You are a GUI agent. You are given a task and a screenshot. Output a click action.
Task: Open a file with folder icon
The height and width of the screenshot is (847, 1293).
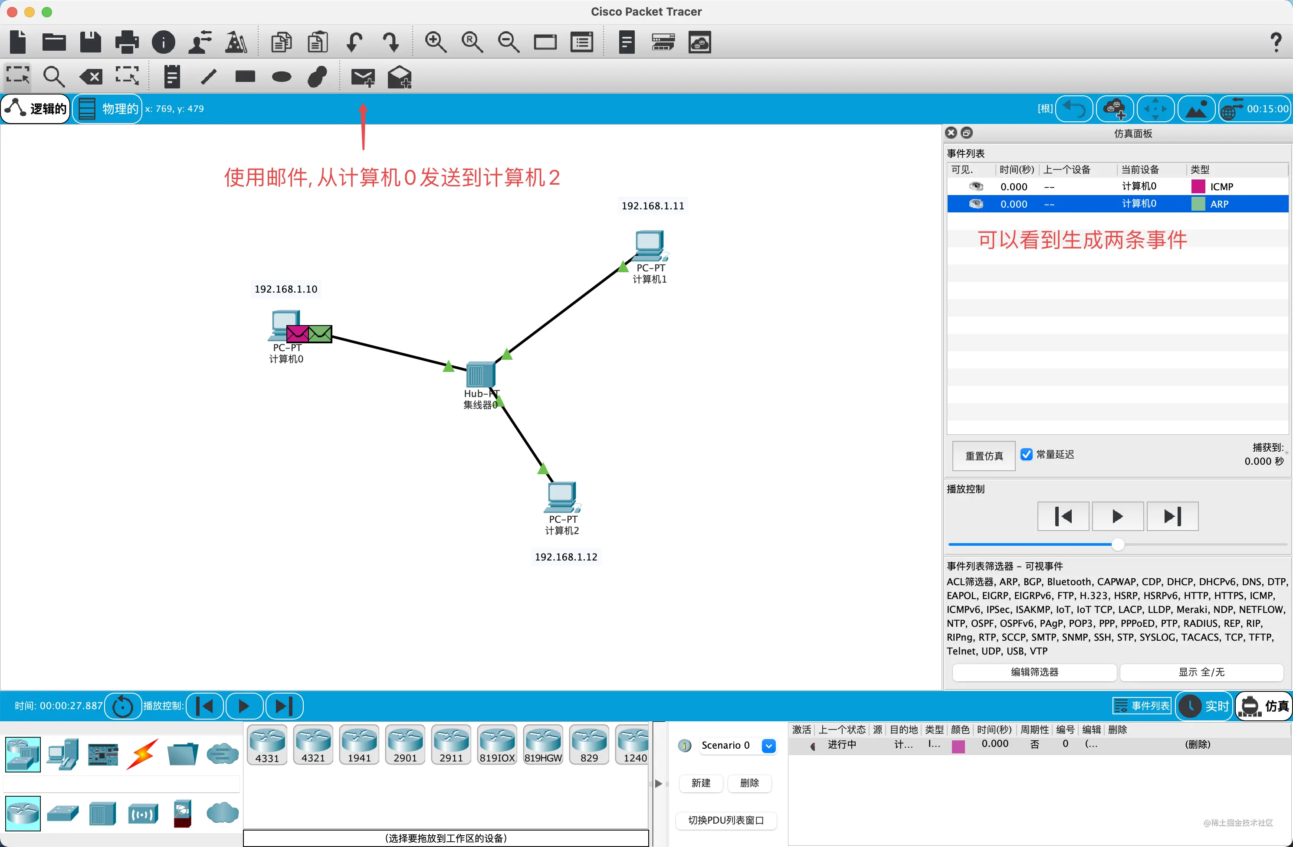point(54,42)
